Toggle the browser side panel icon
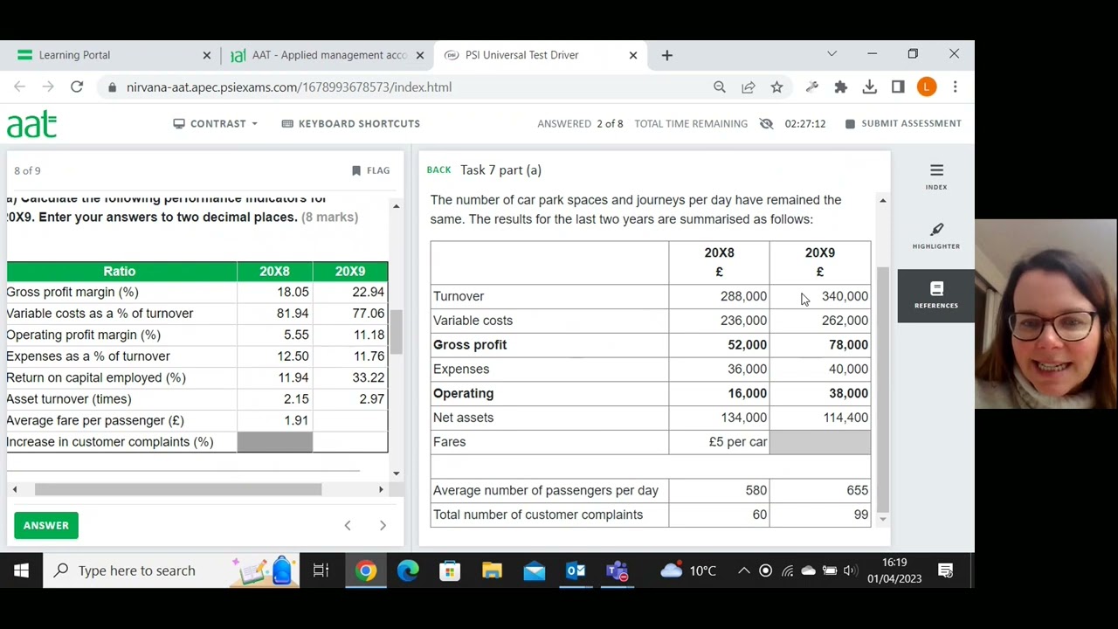This screenshot has width=1118, height=629. click(x=898, y=86)
